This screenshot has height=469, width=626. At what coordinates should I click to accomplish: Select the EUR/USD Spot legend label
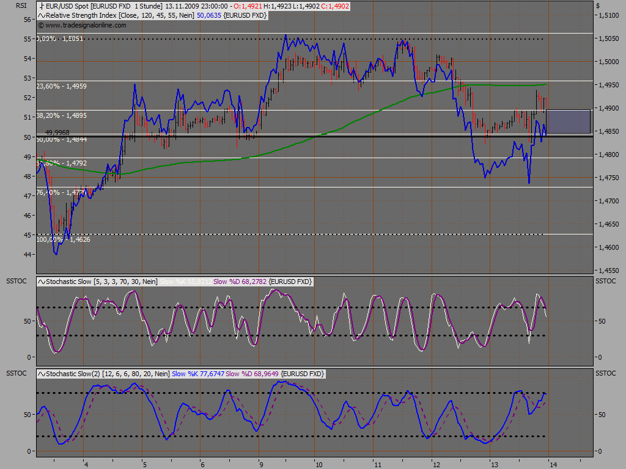click(x=67, y=5)
